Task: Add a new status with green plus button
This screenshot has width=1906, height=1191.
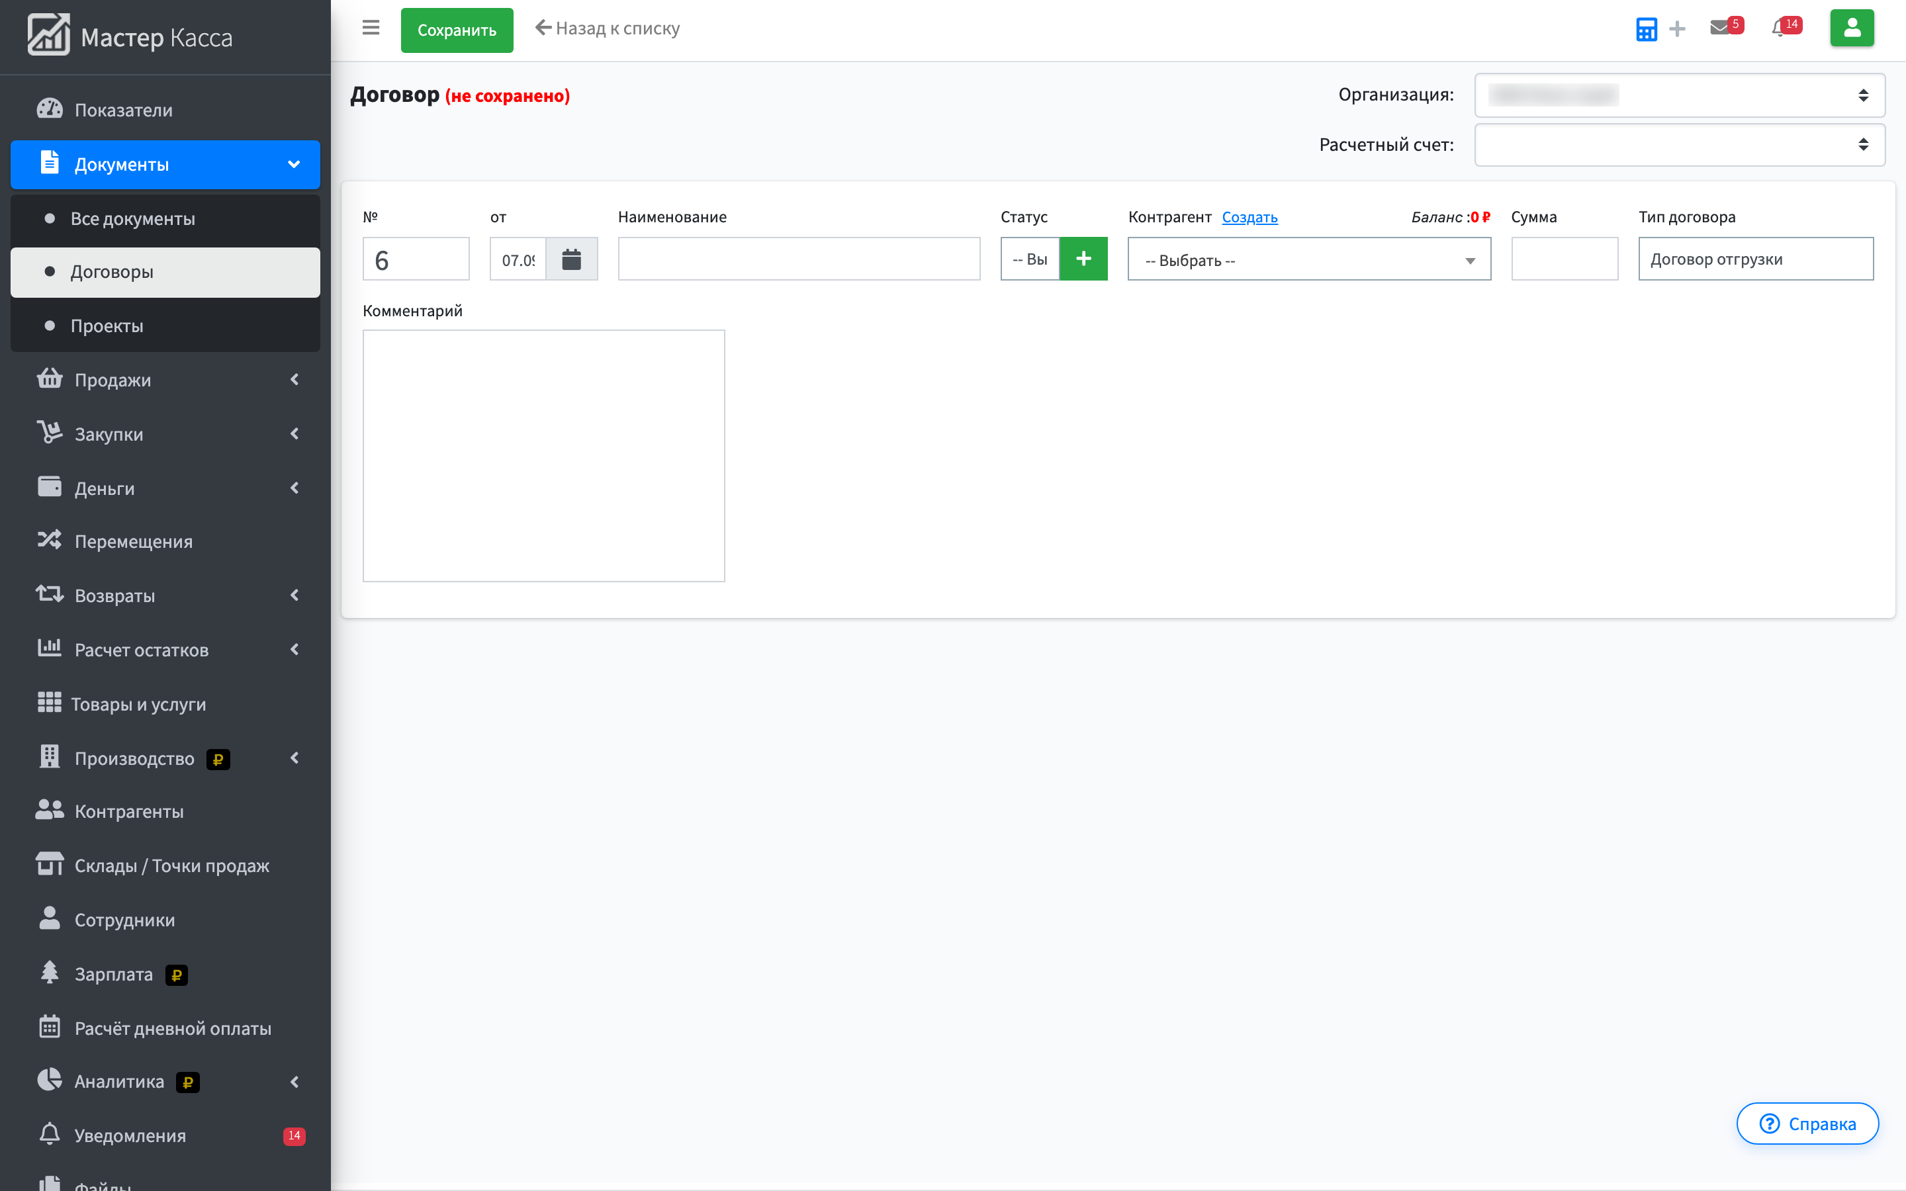Action: pos(1083,259)
